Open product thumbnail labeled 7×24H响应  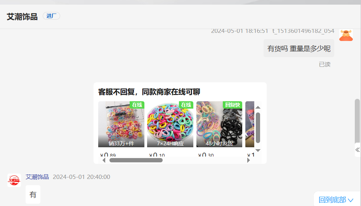click(x=170, y=124)
